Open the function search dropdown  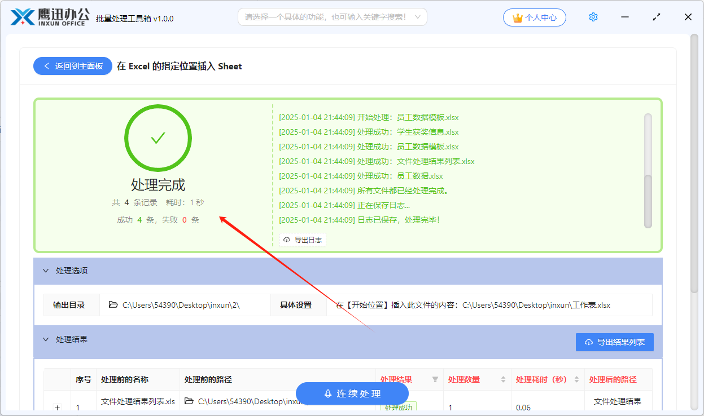pyautogui.click(x=332, y=17)
